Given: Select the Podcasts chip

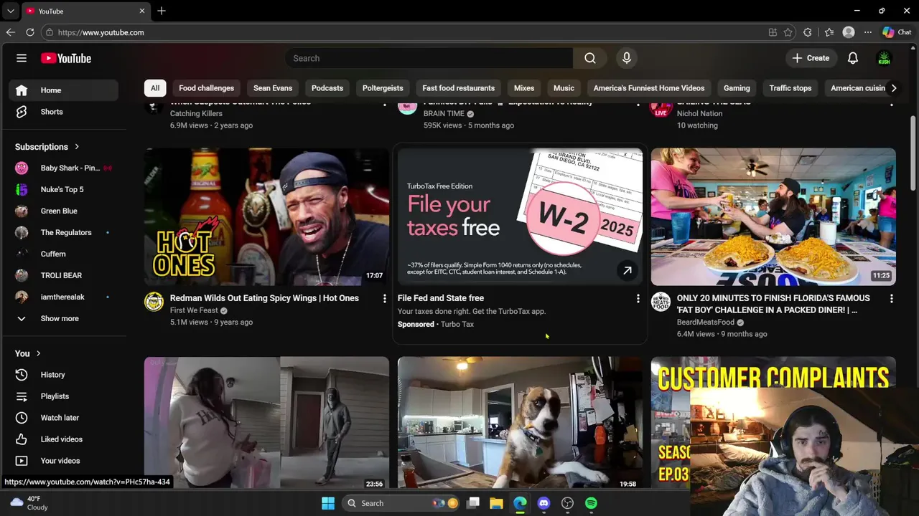Looking at the screenshot, I should [327, 88].
